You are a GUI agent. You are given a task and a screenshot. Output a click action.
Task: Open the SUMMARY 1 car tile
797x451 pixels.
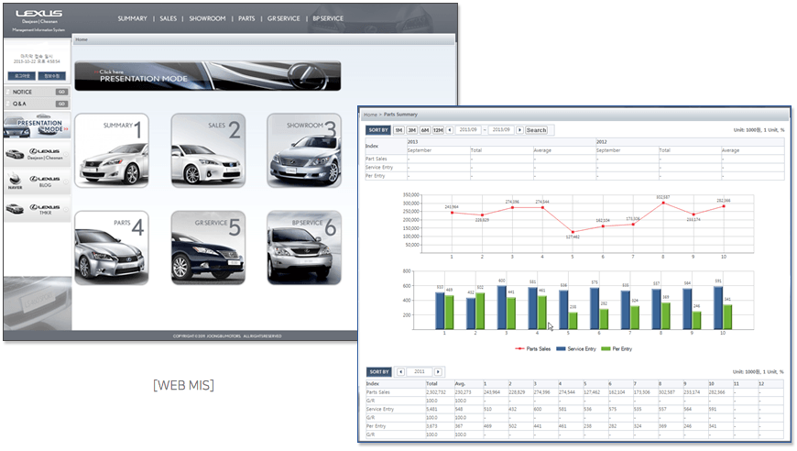[x=112, y=150]
